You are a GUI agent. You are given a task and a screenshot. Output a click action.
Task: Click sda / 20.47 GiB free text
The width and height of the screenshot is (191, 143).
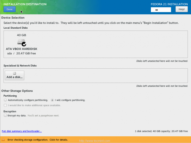[x=22, y=53]
